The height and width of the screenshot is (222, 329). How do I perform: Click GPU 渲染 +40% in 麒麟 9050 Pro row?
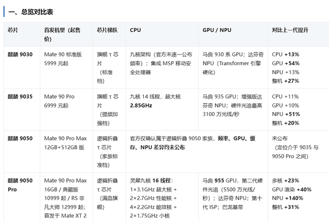(291, 190)
